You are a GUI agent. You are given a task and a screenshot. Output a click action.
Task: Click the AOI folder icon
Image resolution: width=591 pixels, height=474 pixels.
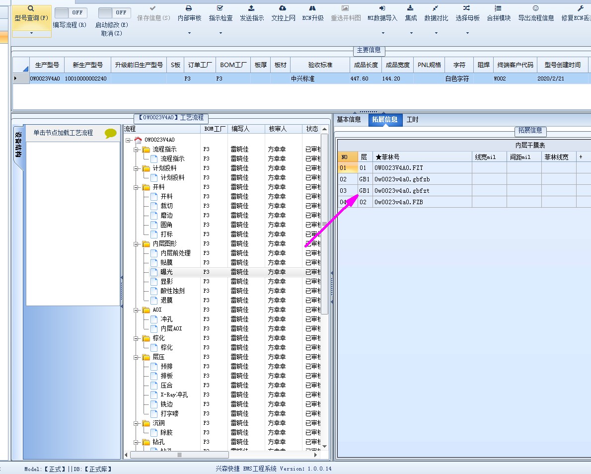(146, 310)
